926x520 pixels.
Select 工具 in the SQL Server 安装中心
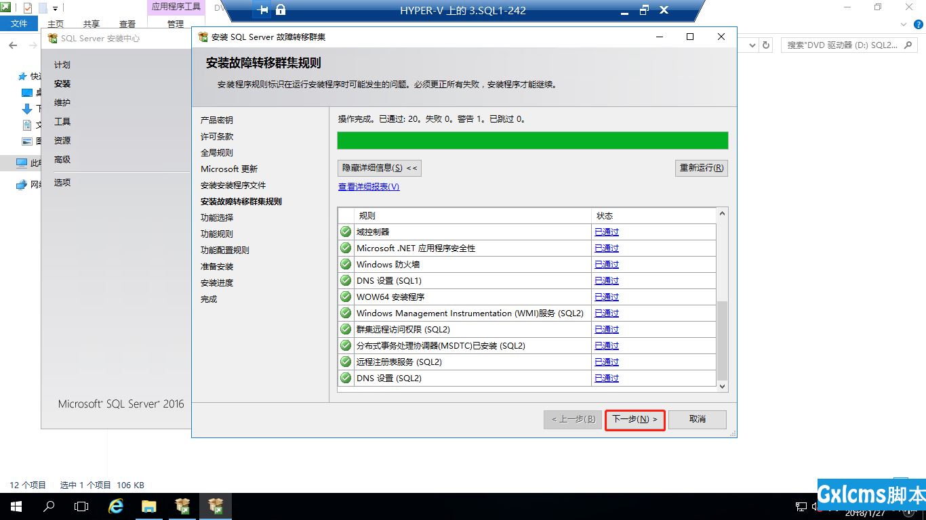pyautogui.click(x=62, y=122)
